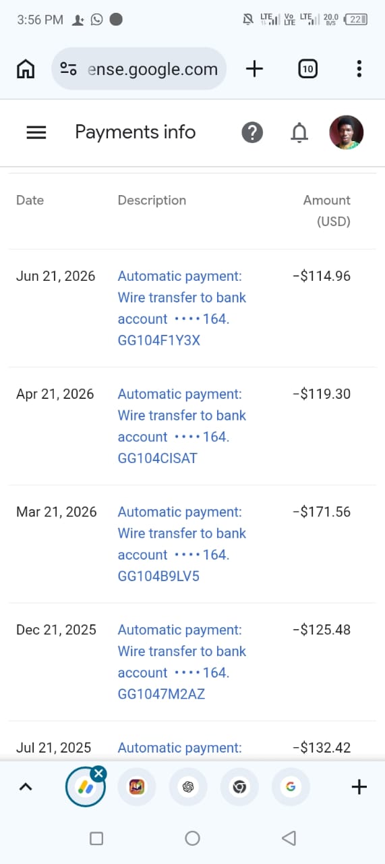
Task: Tap the Android back navigation triangle
Action: [289, 838]
